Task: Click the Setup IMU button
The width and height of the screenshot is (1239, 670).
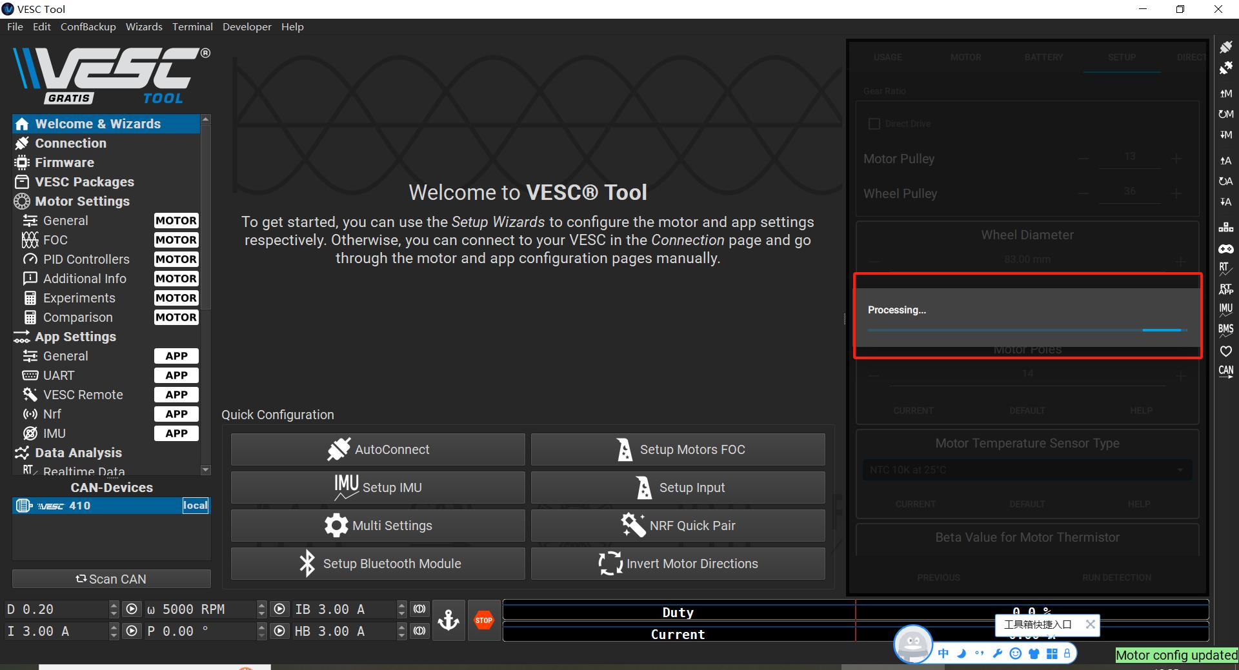Action: tap(378, 488)
